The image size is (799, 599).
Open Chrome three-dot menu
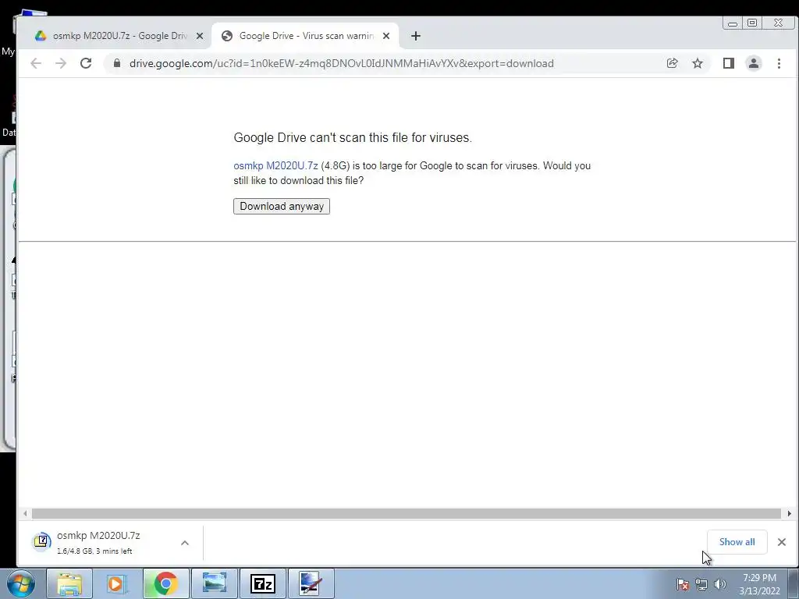(779, 63)
